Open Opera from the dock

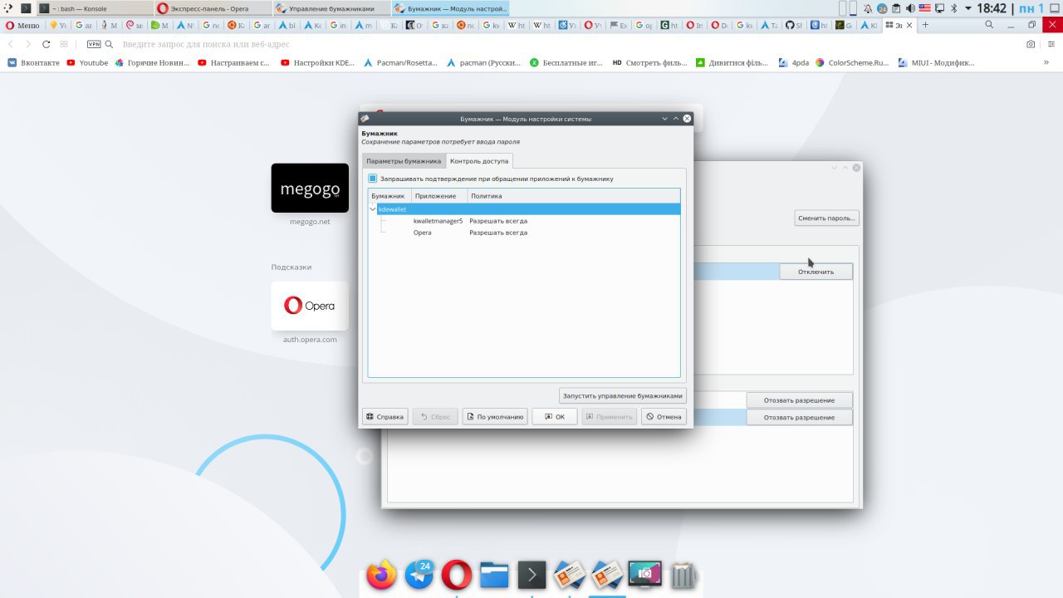(457, 575)
